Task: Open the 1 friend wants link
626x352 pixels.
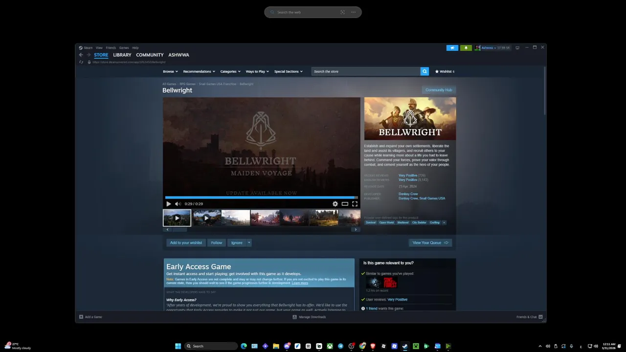Action: (372, 308)
